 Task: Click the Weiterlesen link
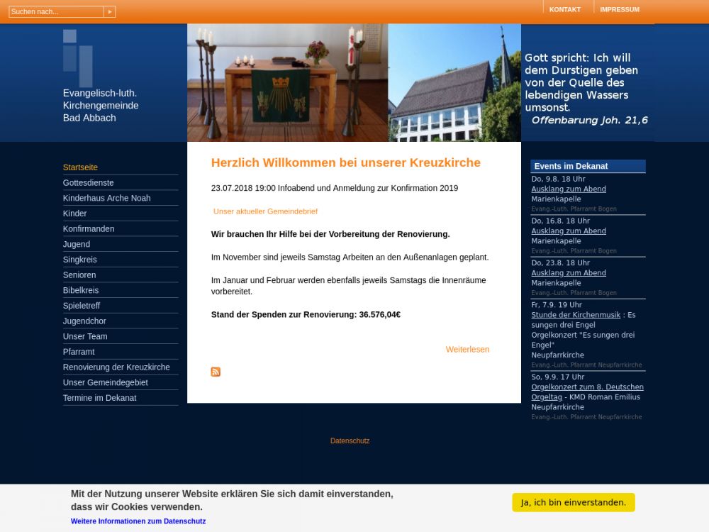467,349
